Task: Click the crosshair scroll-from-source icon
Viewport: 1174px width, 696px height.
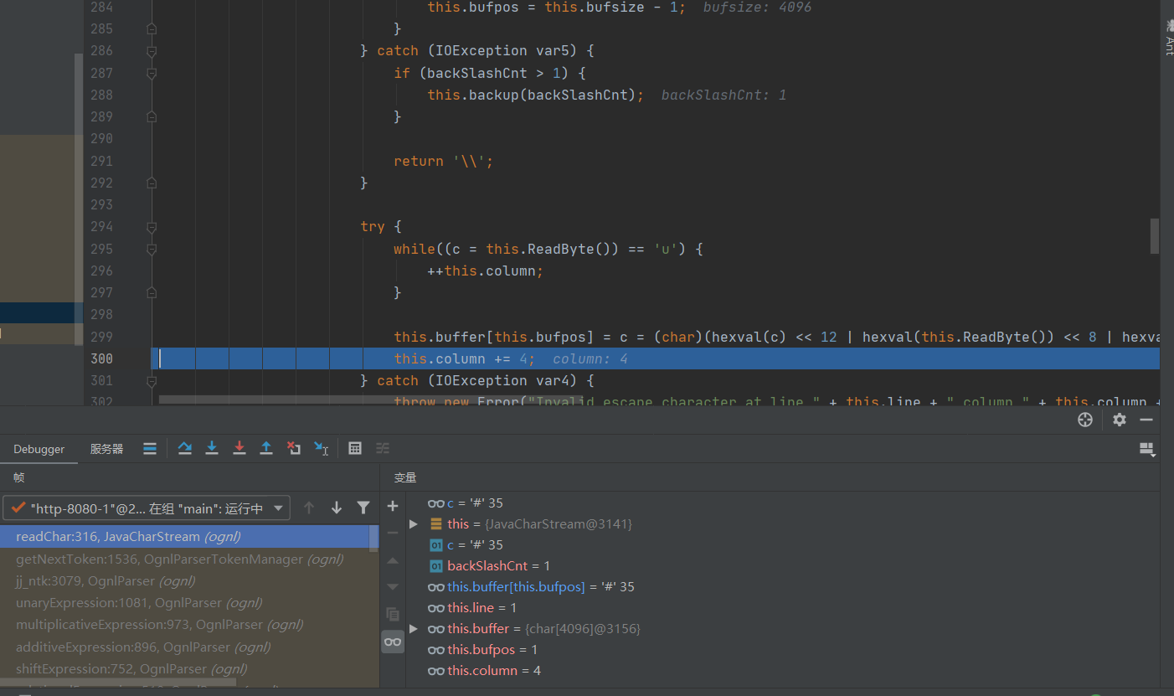Action: pos(1085,420)
